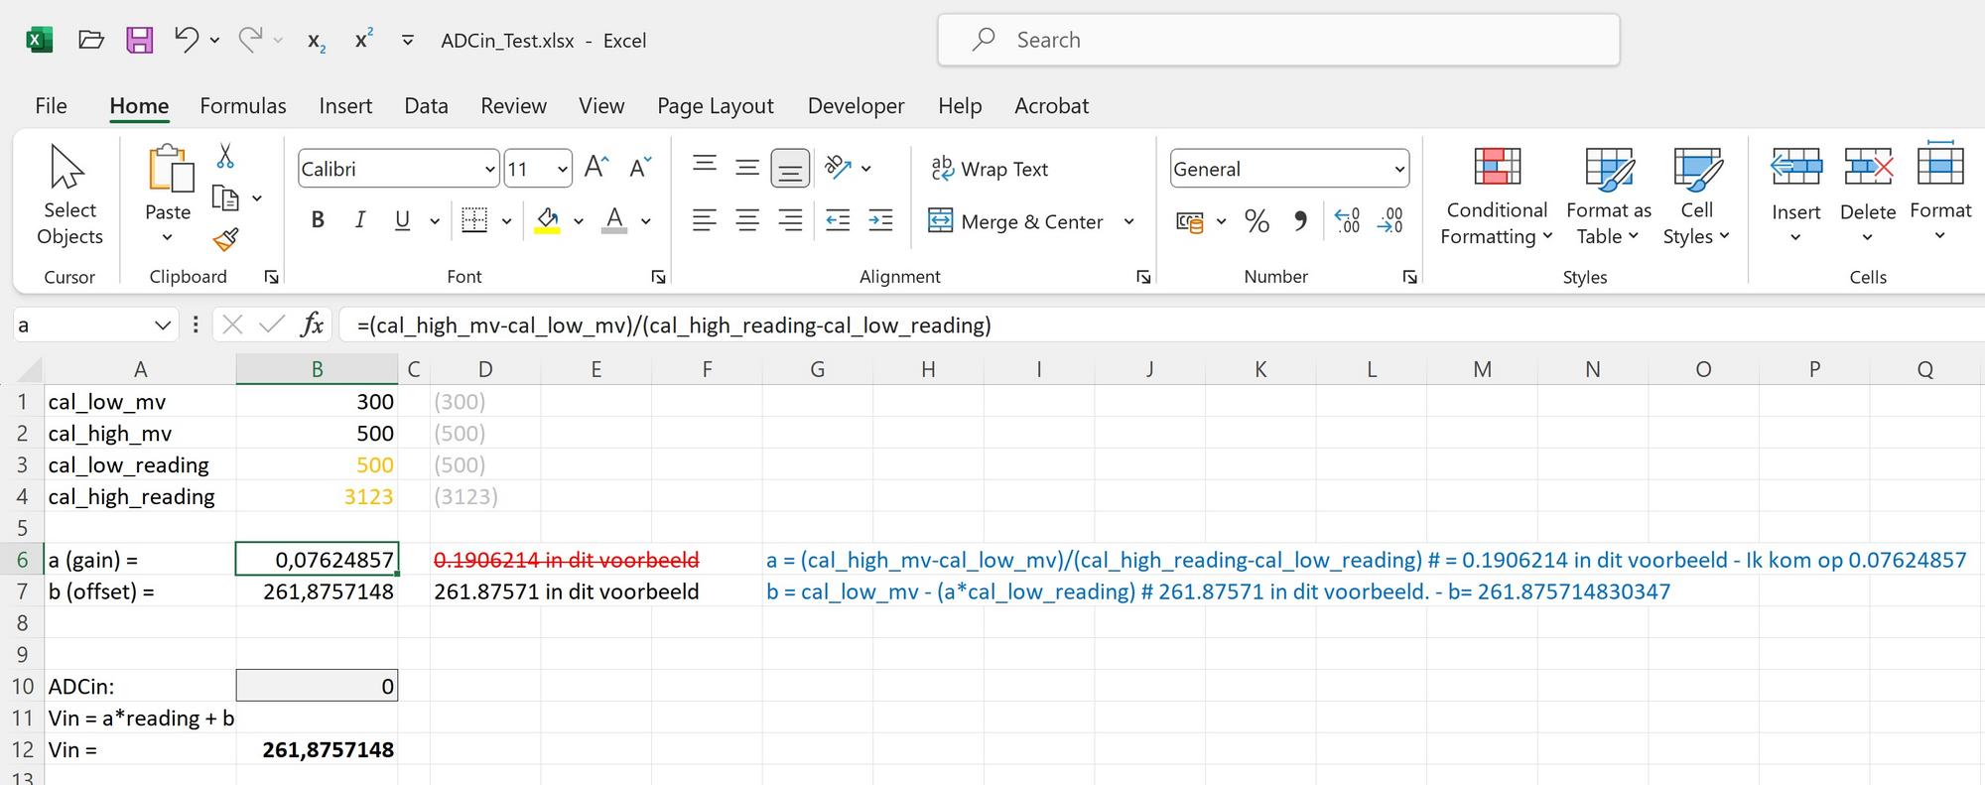Decrease decimal places
This screenshot has height=785, width=1985.
click(1390, 221)
